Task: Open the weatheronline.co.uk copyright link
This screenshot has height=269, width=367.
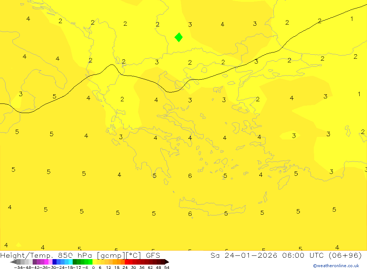Action: tap(336, 266)
